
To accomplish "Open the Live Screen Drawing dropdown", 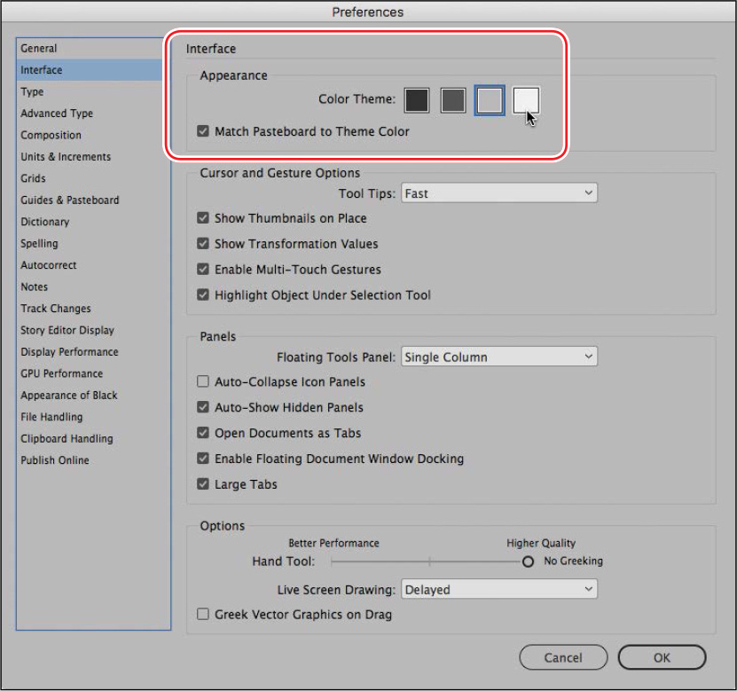I will point(499,589).
